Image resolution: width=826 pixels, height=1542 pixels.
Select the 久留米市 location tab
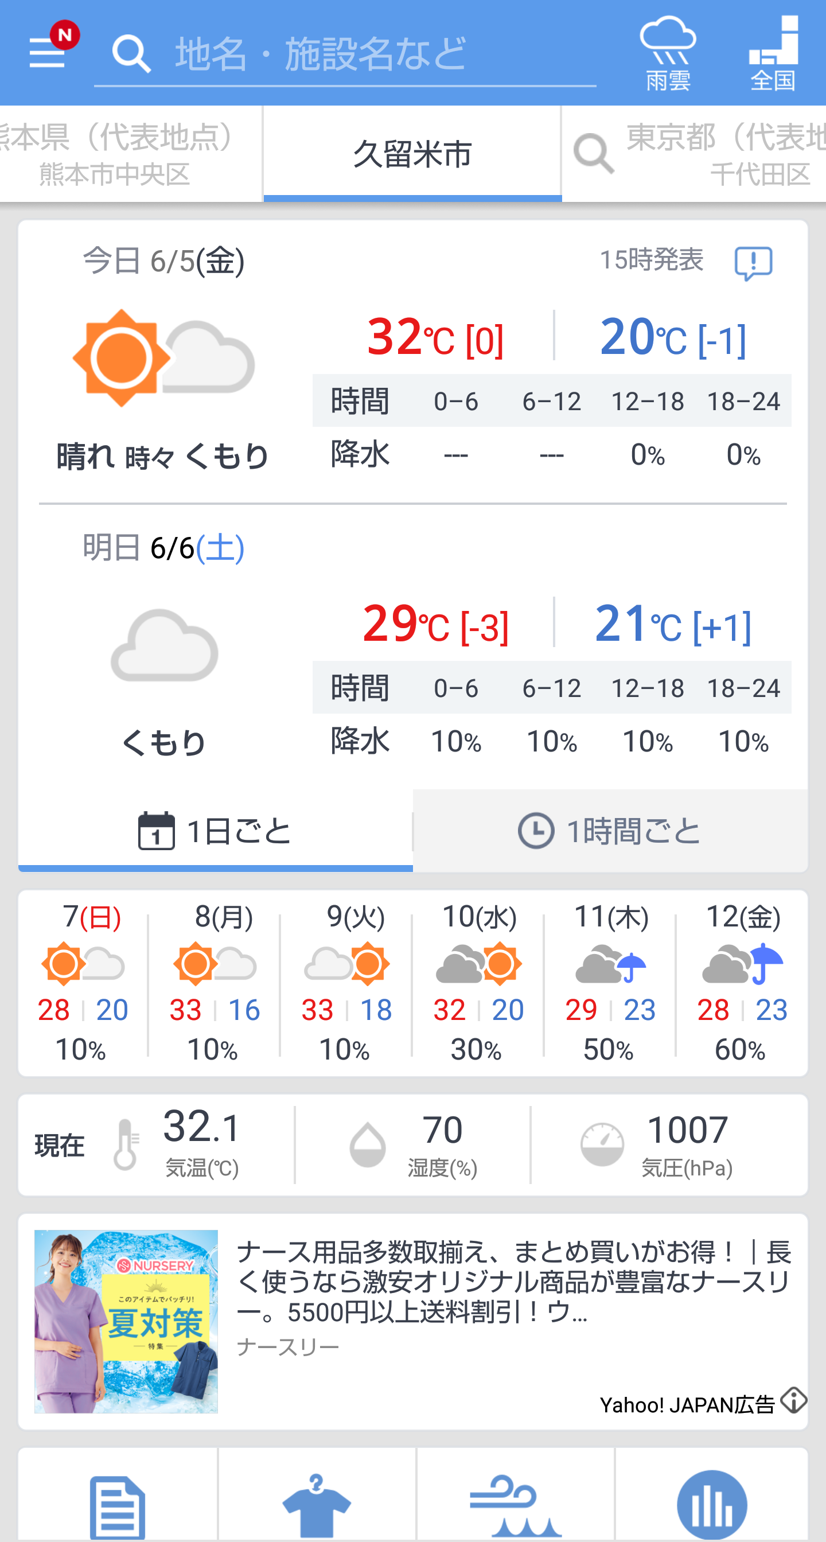click(412, 154)
